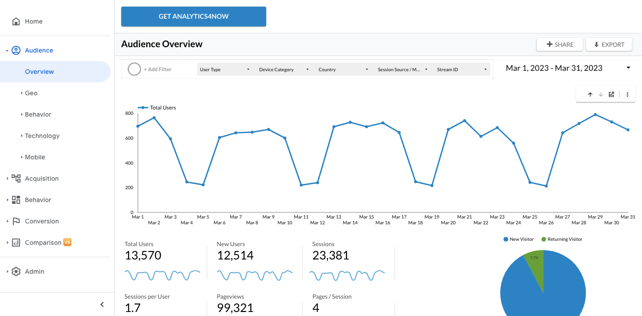
Task: Click the Behavior grid icon in sidebar
Action: point(16,199)
